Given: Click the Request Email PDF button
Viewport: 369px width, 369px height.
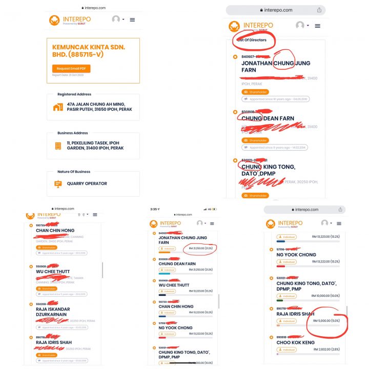Looking at the screenshot, I should coord(71,69).
